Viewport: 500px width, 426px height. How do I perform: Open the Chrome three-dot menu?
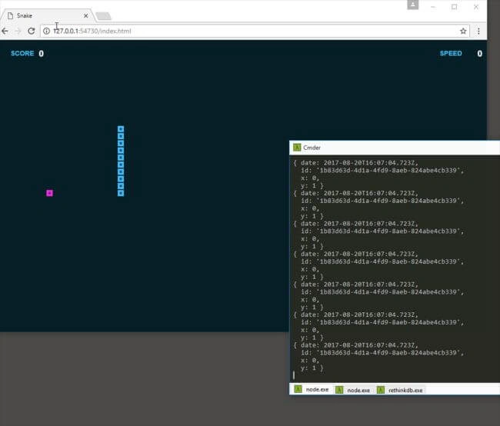478,31
